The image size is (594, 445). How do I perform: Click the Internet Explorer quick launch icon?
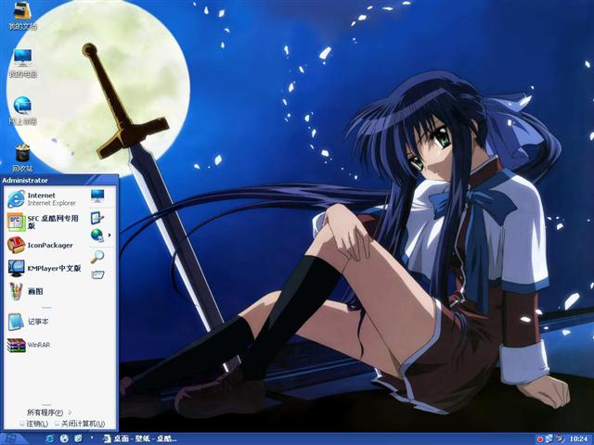(49, 439)
